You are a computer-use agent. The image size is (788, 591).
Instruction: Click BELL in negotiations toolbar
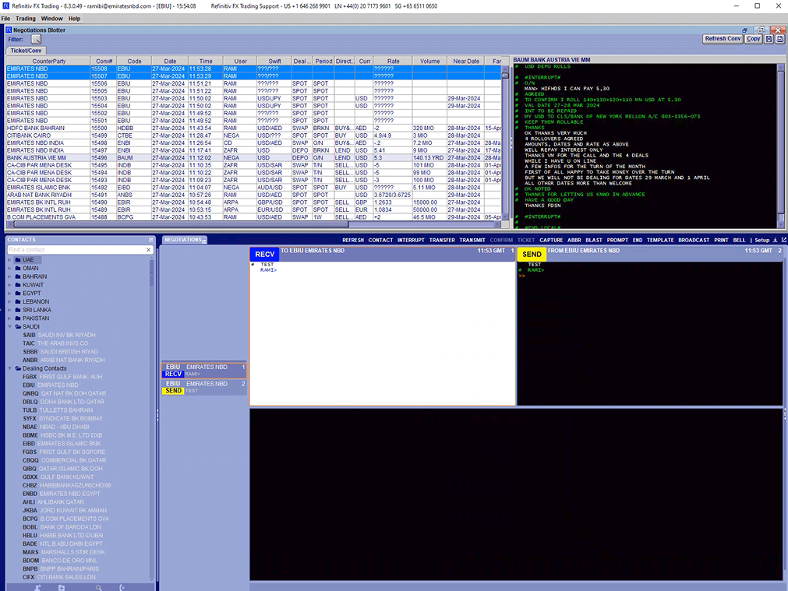click(x=739, y=240)
